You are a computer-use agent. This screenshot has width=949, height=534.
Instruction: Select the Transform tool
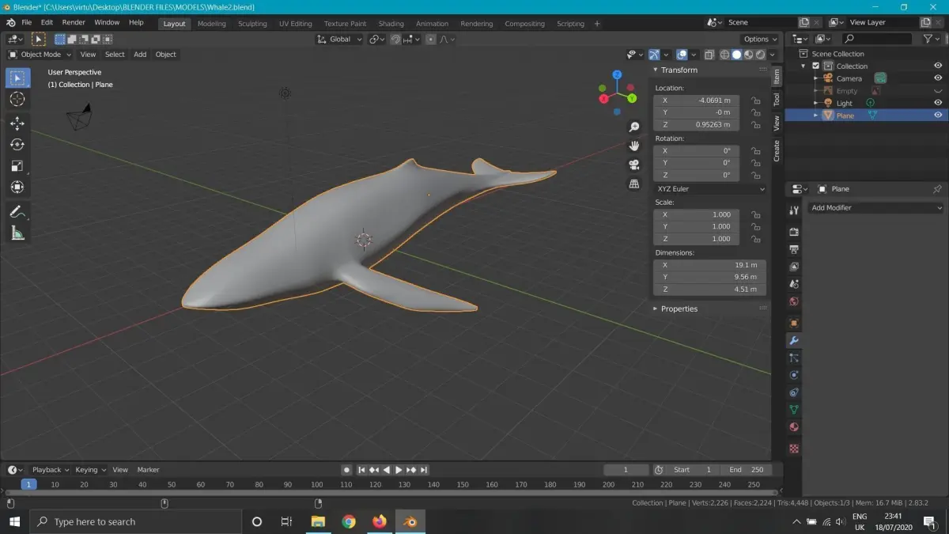coord(17,187)
